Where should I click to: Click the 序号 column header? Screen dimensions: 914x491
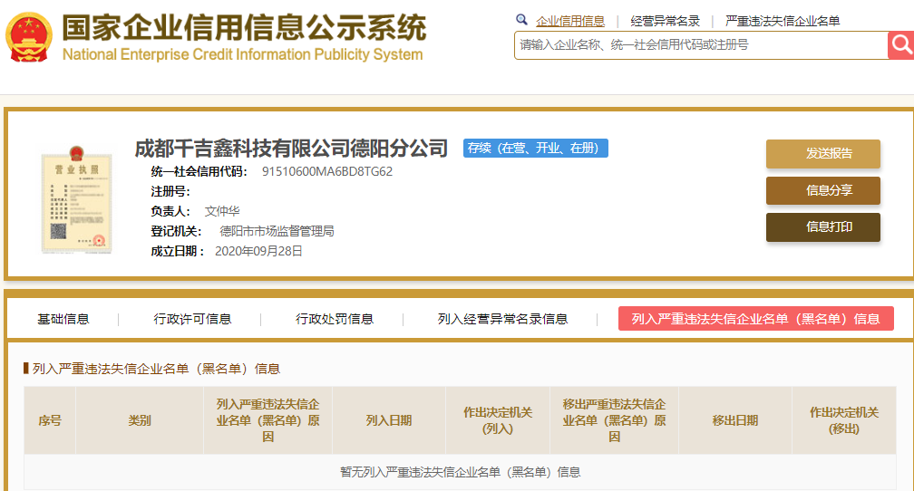coord(50,420)
